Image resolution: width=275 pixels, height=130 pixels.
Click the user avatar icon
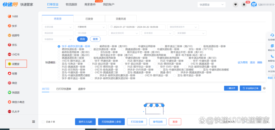coord(254,5)
